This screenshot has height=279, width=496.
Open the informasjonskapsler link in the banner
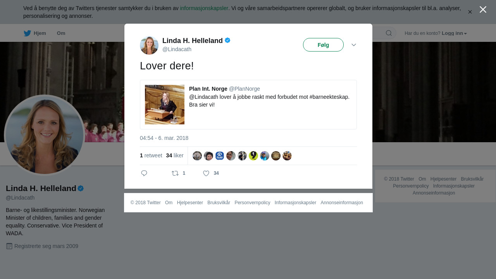tap(204, 8)
